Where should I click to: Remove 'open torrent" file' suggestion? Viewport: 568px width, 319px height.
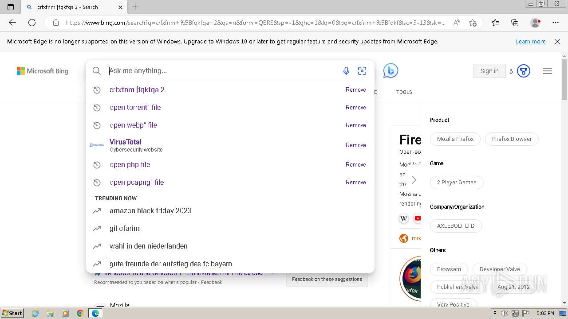[x=356, y=107]
